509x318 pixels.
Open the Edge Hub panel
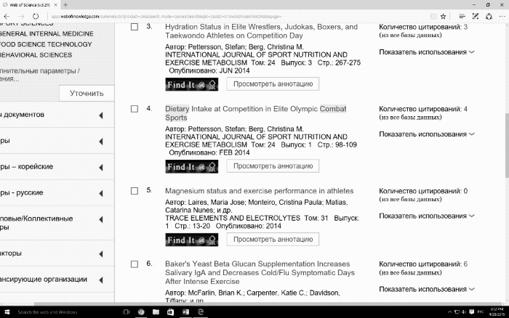[462, 16]
